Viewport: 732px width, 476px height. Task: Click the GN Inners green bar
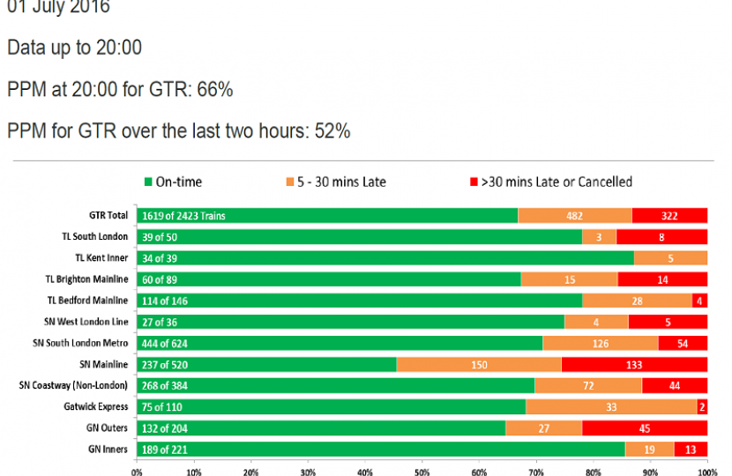pos(380,450)
